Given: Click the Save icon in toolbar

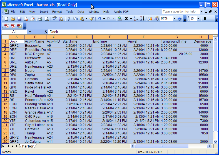Looking at the screenshot, I should tap(19, 19).
